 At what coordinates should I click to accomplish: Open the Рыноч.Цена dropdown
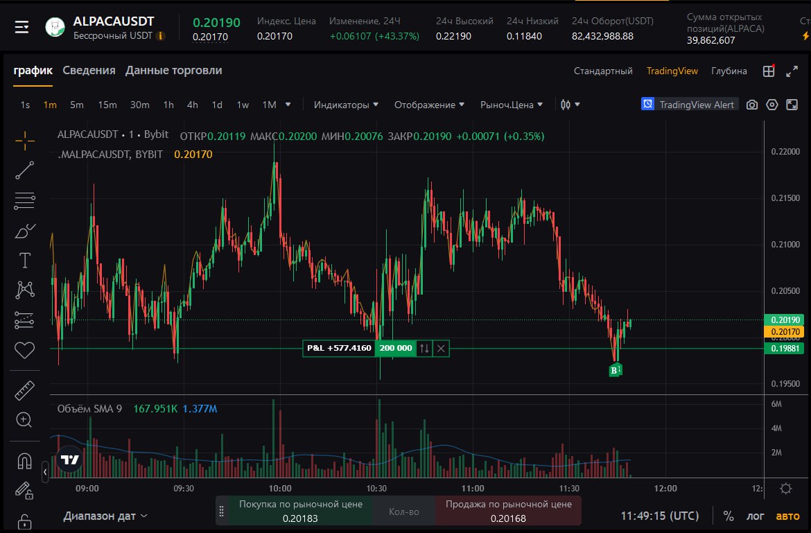tap(512, 105)
